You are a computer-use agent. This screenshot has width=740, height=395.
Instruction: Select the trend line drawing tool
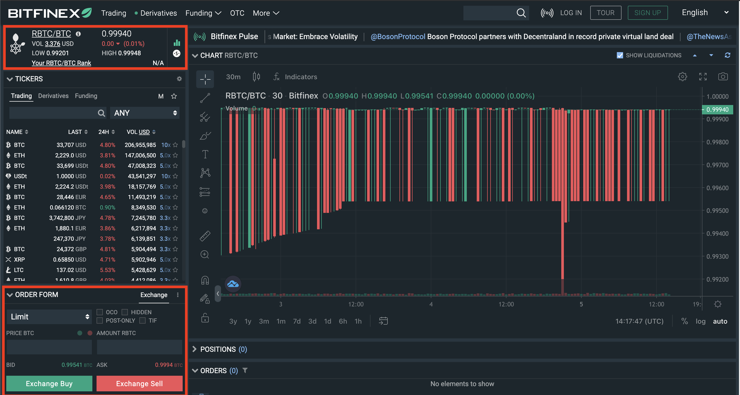coord(205,98)
